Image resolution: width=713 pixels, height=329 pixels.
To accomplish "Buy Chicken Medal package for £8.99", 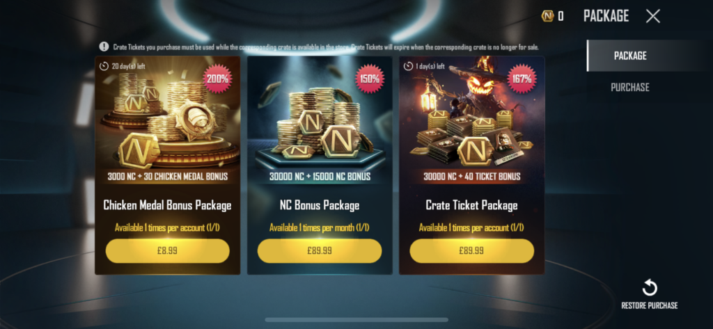I will [x=168, y=251].
